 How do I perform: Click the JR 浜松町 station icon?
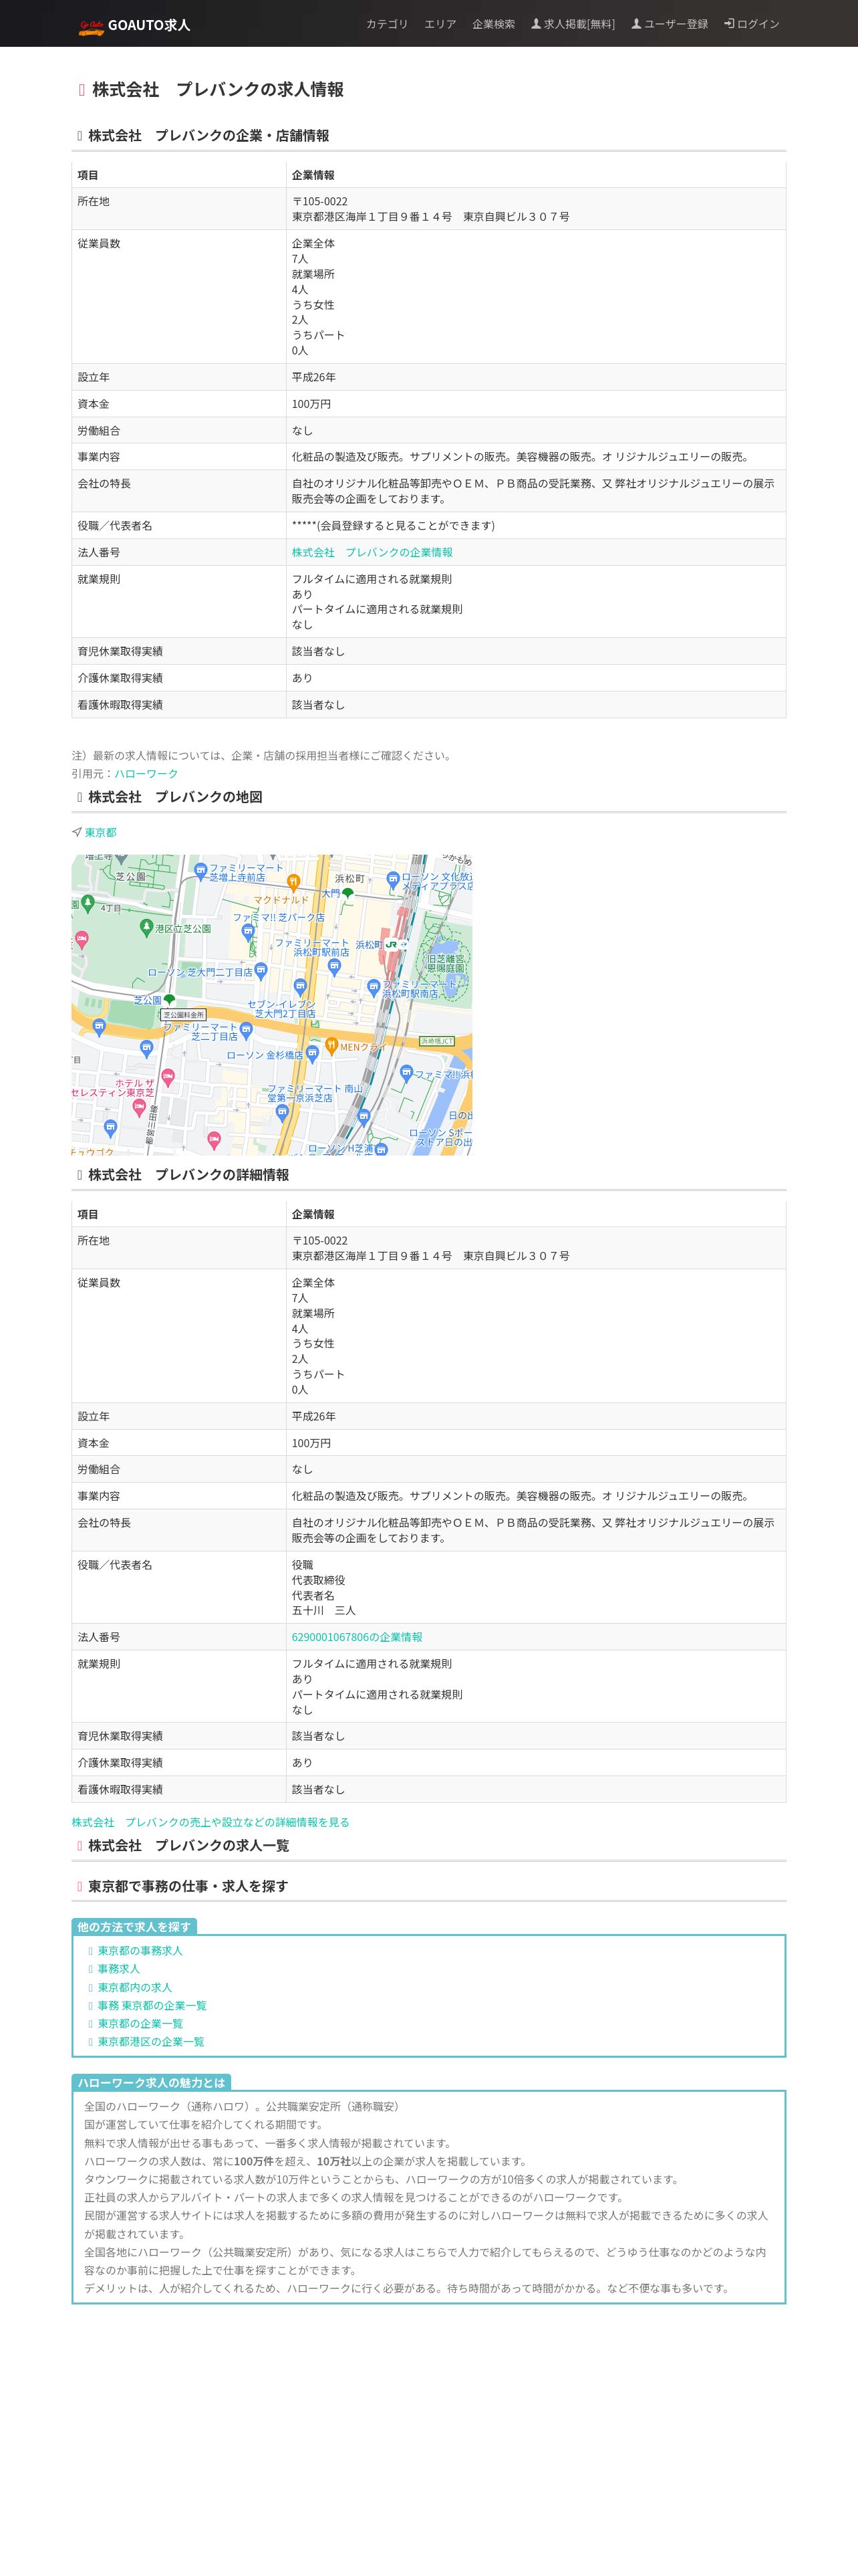[x=392, y=944]
